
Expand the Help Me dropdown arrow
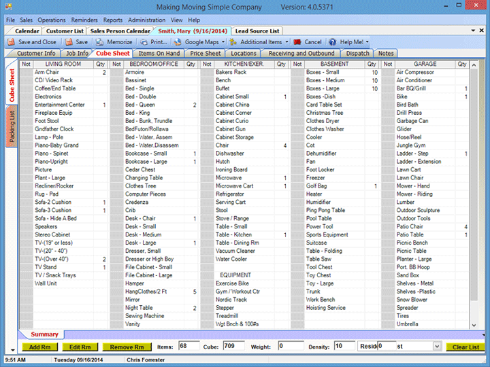point(367,42)
